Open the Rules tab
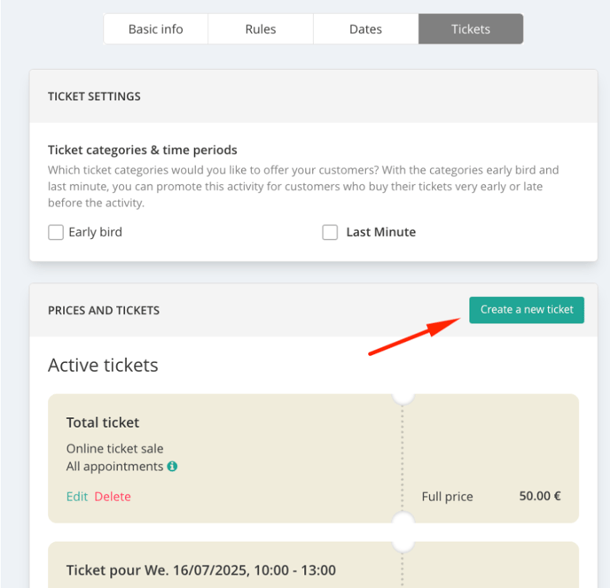The height and width of the screenshot is (588, 610). 261,29
